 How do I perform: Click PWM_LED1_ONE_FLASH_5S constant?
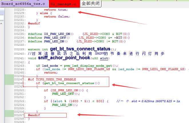(x=163, y=69)
